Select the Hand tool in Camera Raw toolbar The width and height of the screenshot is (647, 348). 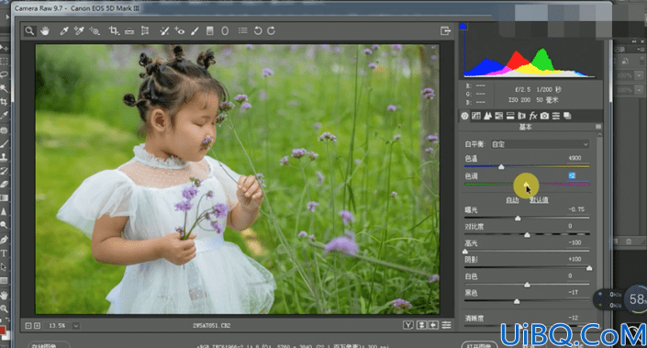coord(45,31)
